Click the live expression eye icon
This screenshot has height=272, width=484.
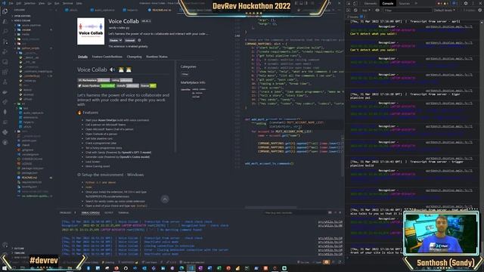click(x=377, y=10)
